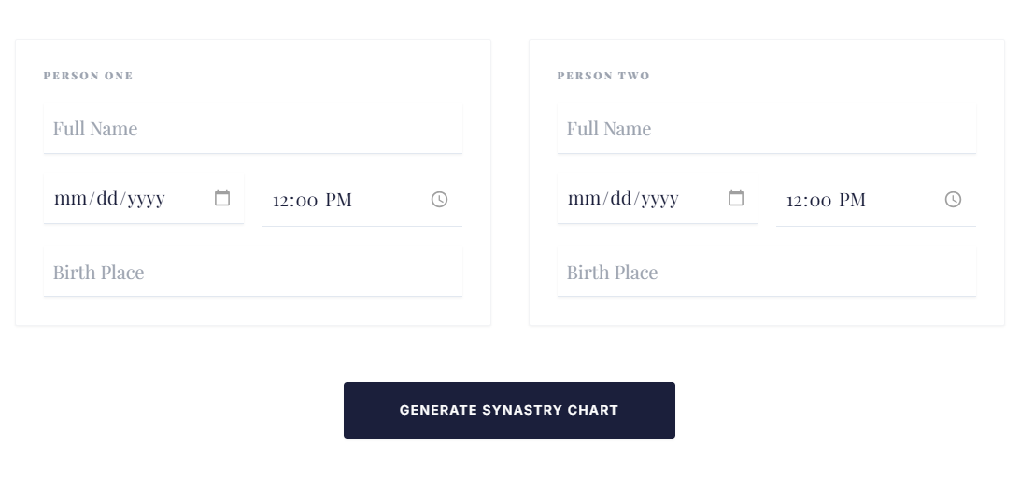Open Person Two's calendar date picker icon

coord(736,198)
